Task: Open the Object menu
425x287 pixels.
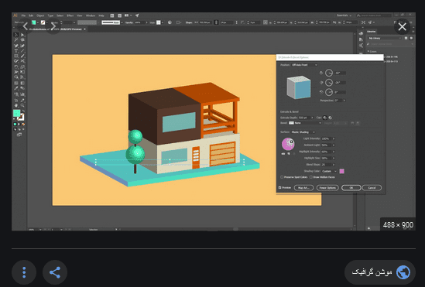Action: click(40, 15)
